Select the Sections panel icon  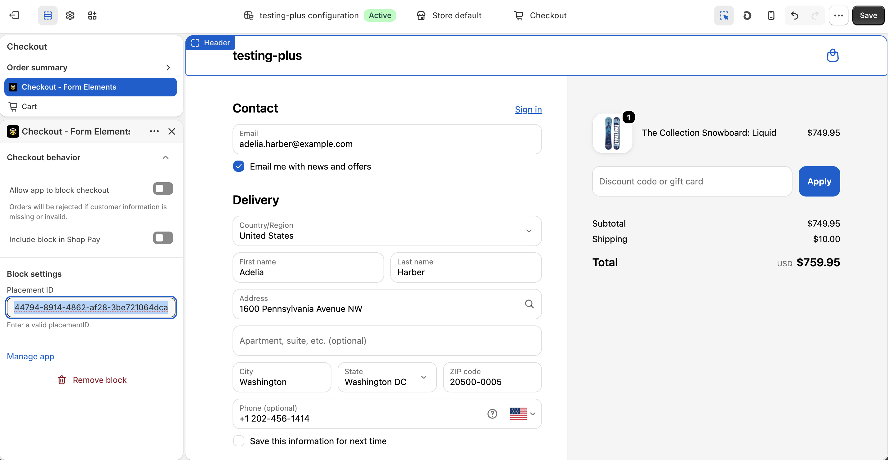tap(47, 15)
